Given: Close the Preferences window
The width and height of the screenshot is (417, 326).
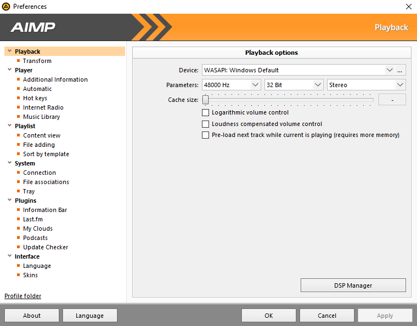Looking at the screenshot, I should coord(409,7).
